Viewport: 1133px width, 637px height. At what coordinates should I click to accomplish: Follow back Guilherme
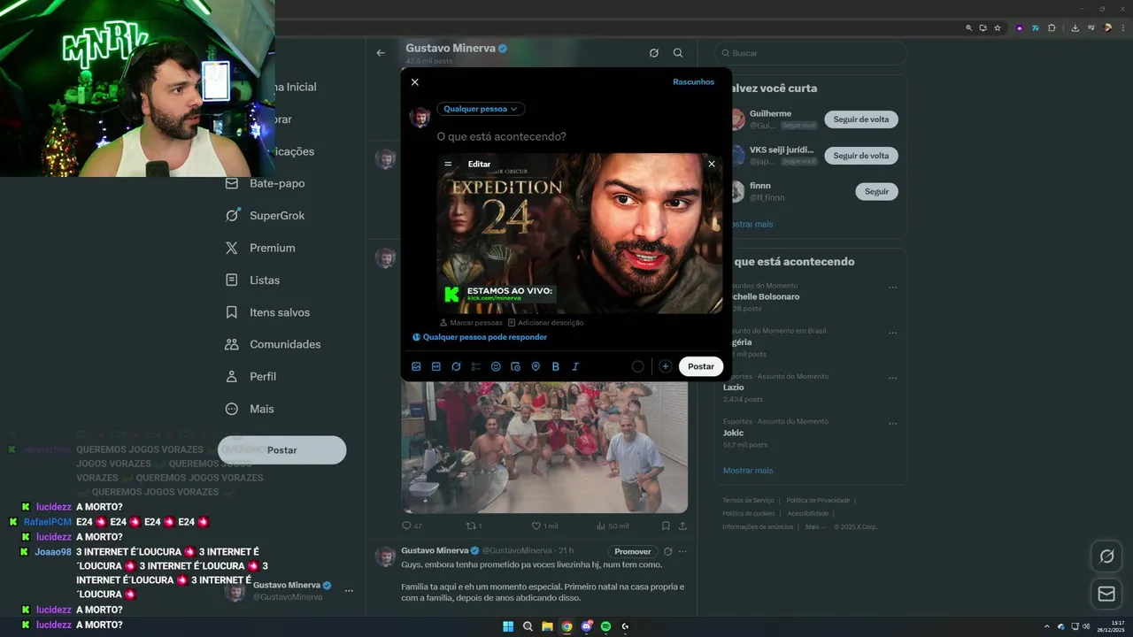coord(861,119)
